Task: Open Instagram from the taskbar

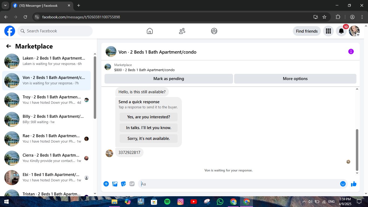Action: [x=180, y=202]
